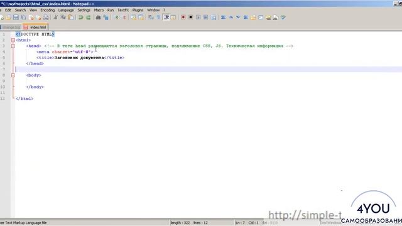Image resolution: width=402 pixels, height=226 pixels.
Task: Click line number 10 in the margin
Action: click(3, 87)
